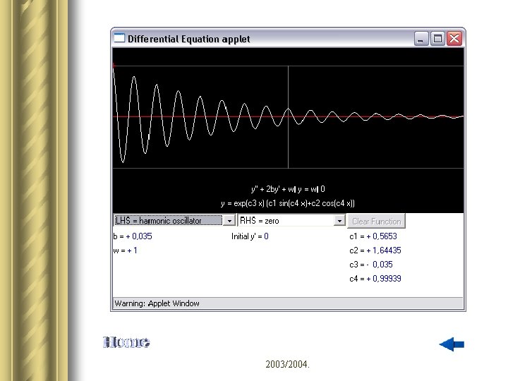Screen dimensions: 508x381
Task: Click the applet window title bar icon
Action: coord(119,39)
